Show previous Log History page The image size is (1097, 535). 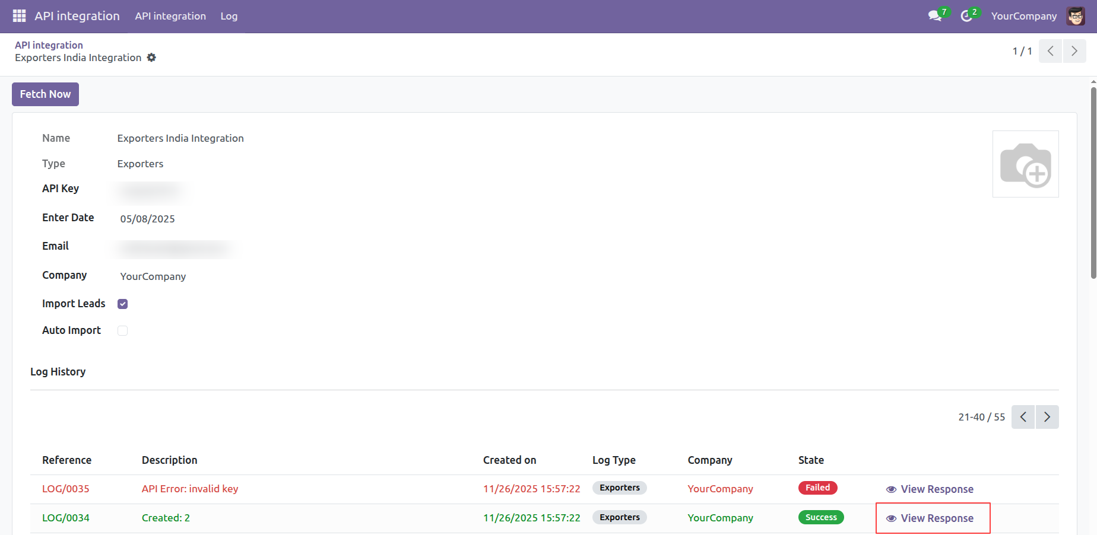pos(1023,417)
